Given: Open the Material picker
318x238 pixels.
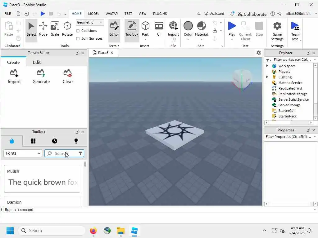Looking at the screenshot, I should click(x=201, y=29).
